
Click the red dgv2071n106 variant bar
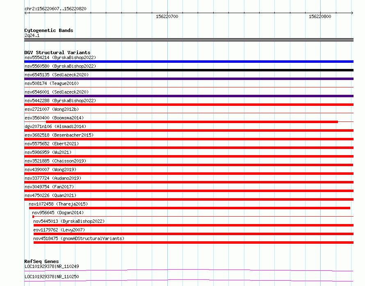(189, 130)
